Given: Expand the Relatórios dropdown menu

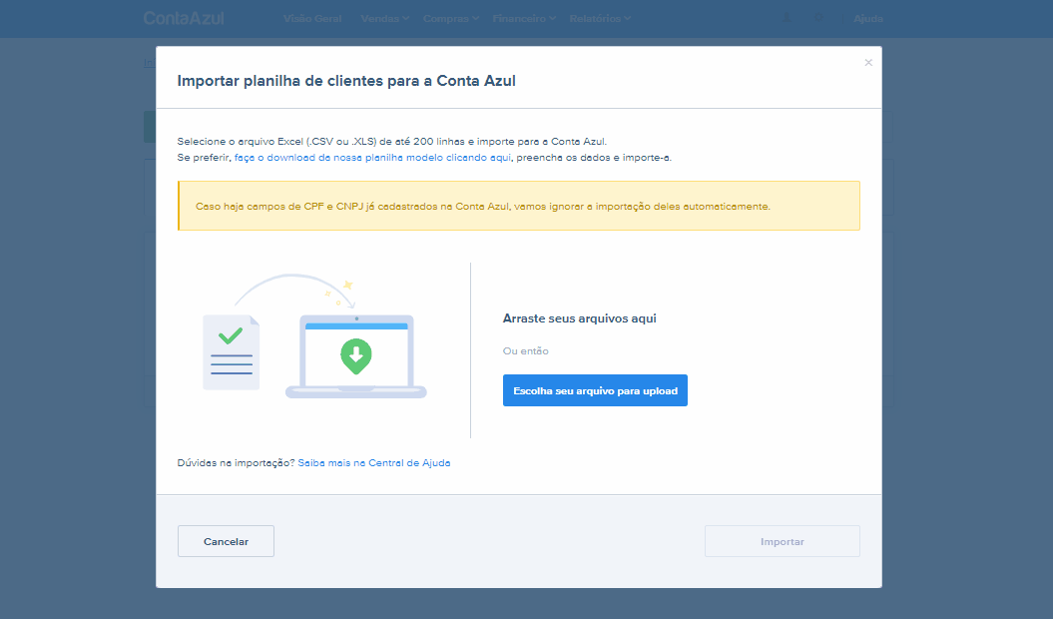Looking at the screenshot, I should (x=600, y=18).
